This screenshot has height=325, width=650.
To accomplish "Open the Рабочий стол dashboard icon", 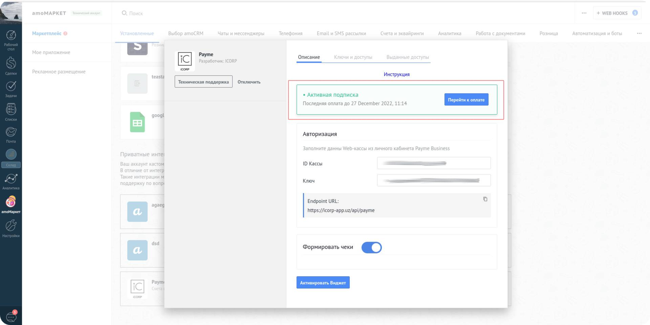I will [11, 36].
